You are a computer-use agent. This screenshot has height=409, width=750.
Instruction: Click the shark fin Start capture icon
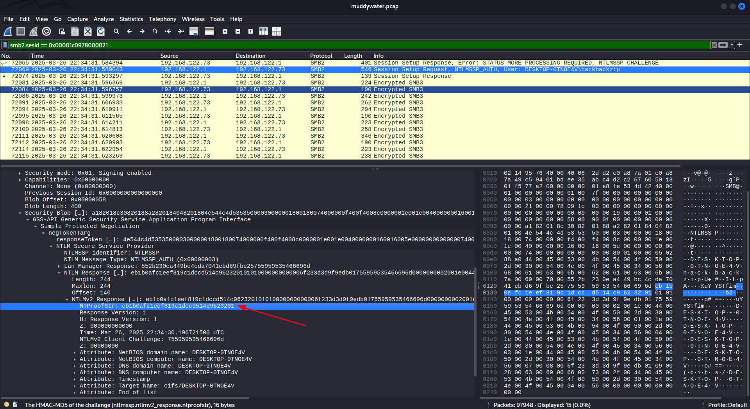click(x=8, y=31)
